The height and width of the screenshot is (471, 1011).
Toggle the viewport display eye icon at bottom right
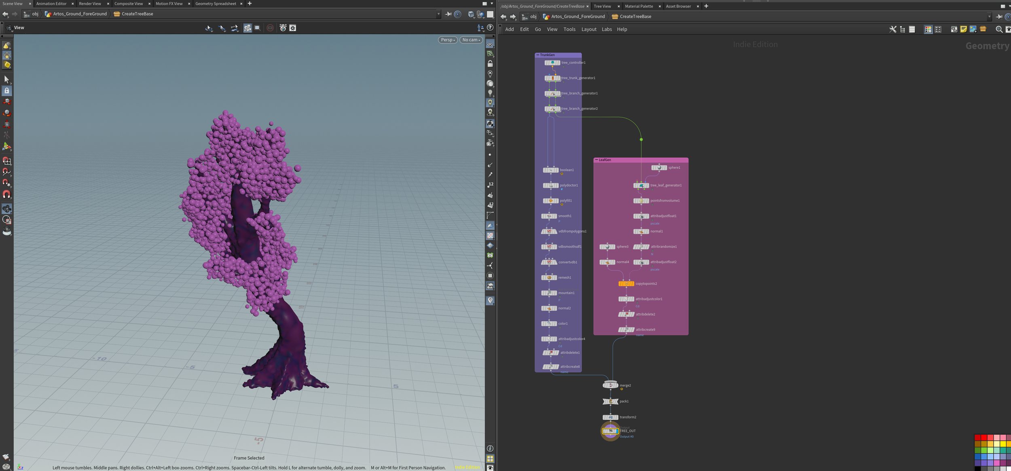pos(490,468)
